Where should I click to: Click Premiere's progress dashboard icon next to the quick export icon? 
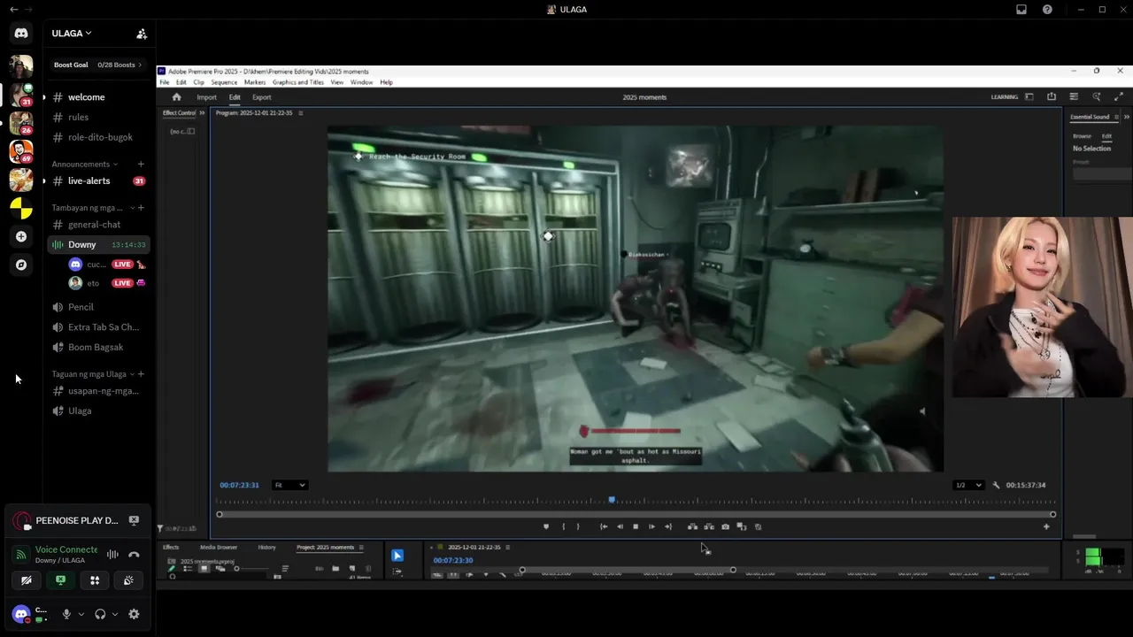[1074, 97]
